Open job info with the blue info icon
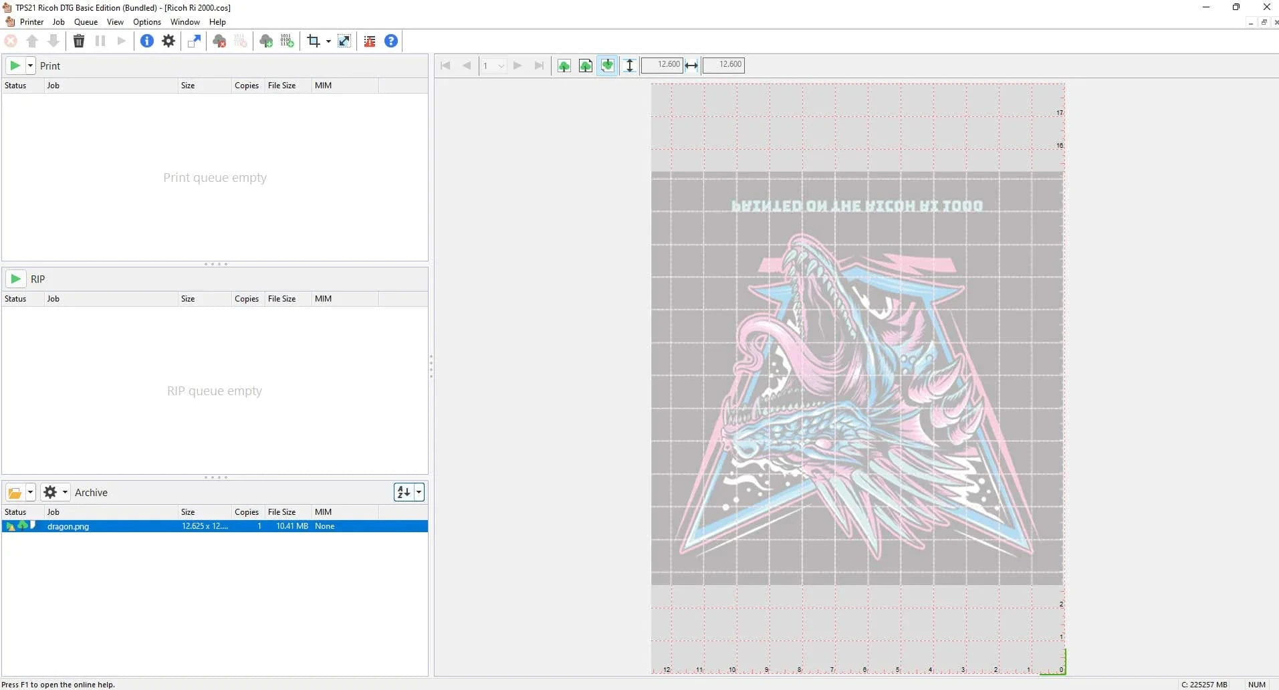The width and height of the screenshot is (1279, 690). click(147, 41)
